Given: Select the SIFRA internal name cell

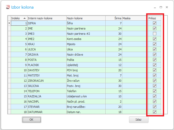Looking at the screenshot, I should (x=47, y=23).
